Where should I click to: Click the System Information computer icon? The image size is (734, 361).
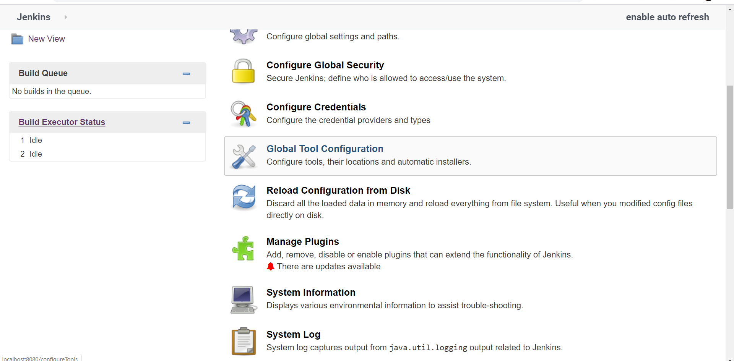243,300
